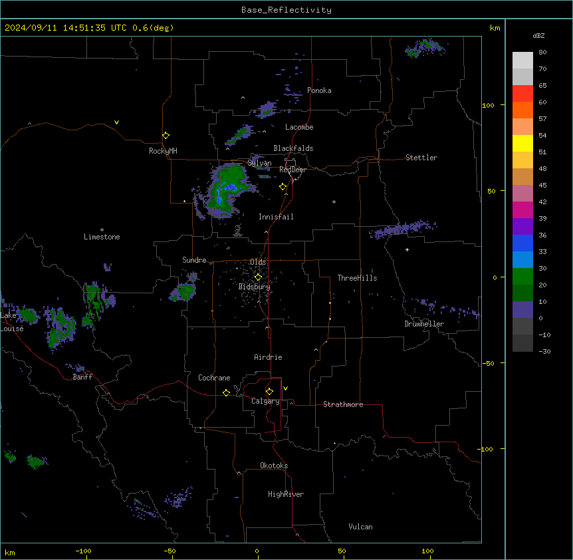Click the Drumheller city label
Viewport: 573px width, 560px height.
[424, 324]
